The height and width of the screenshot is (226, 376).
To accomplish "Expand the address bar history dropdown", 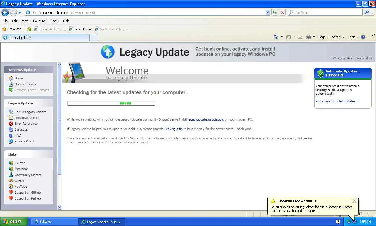I will point(268,13).
